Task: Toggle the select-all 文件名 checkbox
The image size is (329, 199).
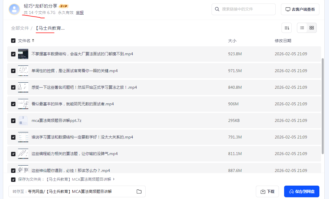Action: click(13, 41)
